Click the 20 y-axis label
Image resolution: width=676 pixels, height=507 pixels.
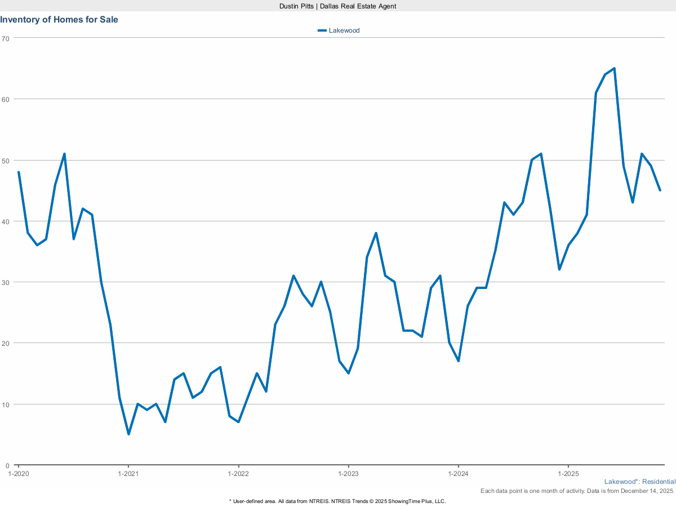click(6, 343)
